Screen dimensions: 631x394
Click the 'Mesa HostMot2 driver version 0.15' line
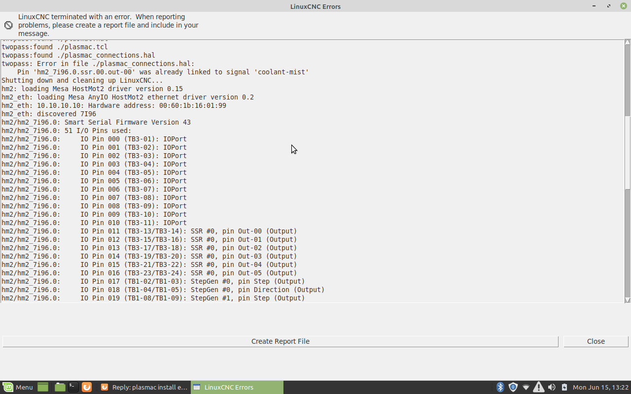92,89
